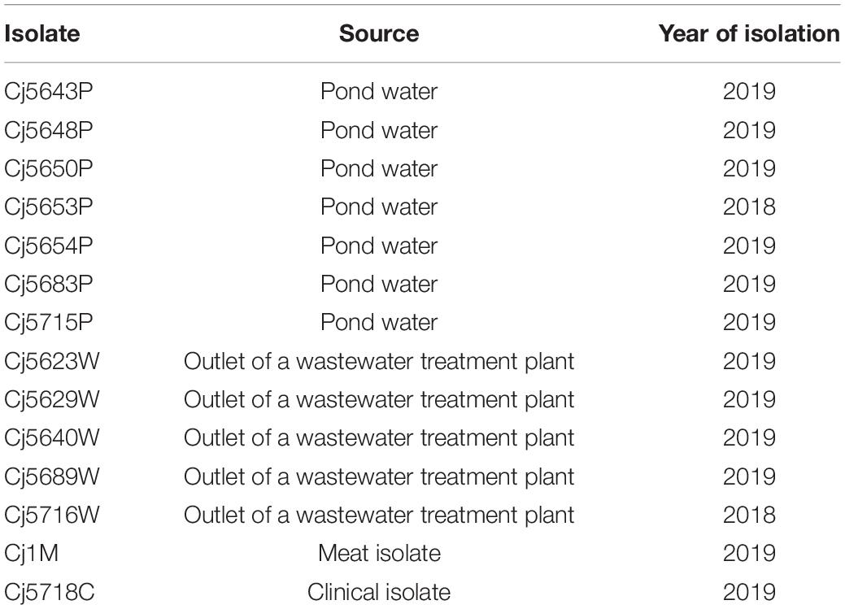Click the Meat isolate source cell

tap(379, 554)
